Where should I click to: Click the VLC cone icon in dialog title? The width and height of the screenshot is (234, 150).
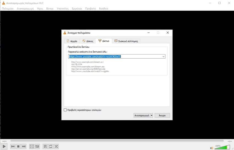pyautogui.click(x=65, y=33)
